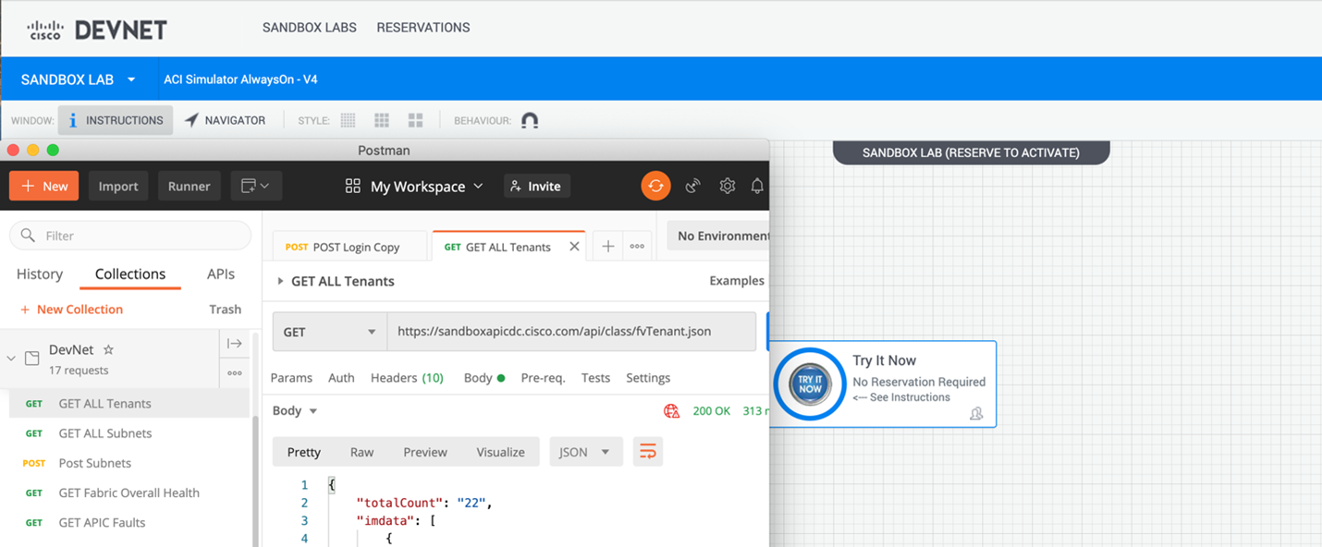Click the Interceptor icon next to the sync icon

(x=692, y=185)
